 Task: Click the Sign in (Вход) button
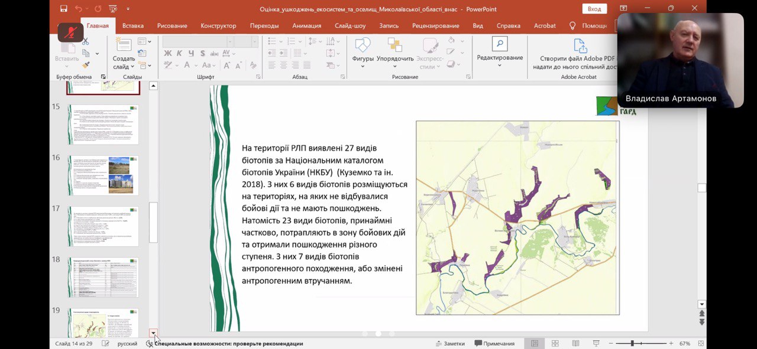point(594,9)
